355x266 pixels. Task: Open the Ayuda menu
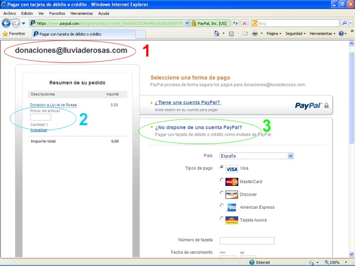coord(103,13)
